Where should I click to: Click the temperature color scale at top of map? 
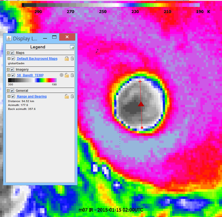pos(111,5)
